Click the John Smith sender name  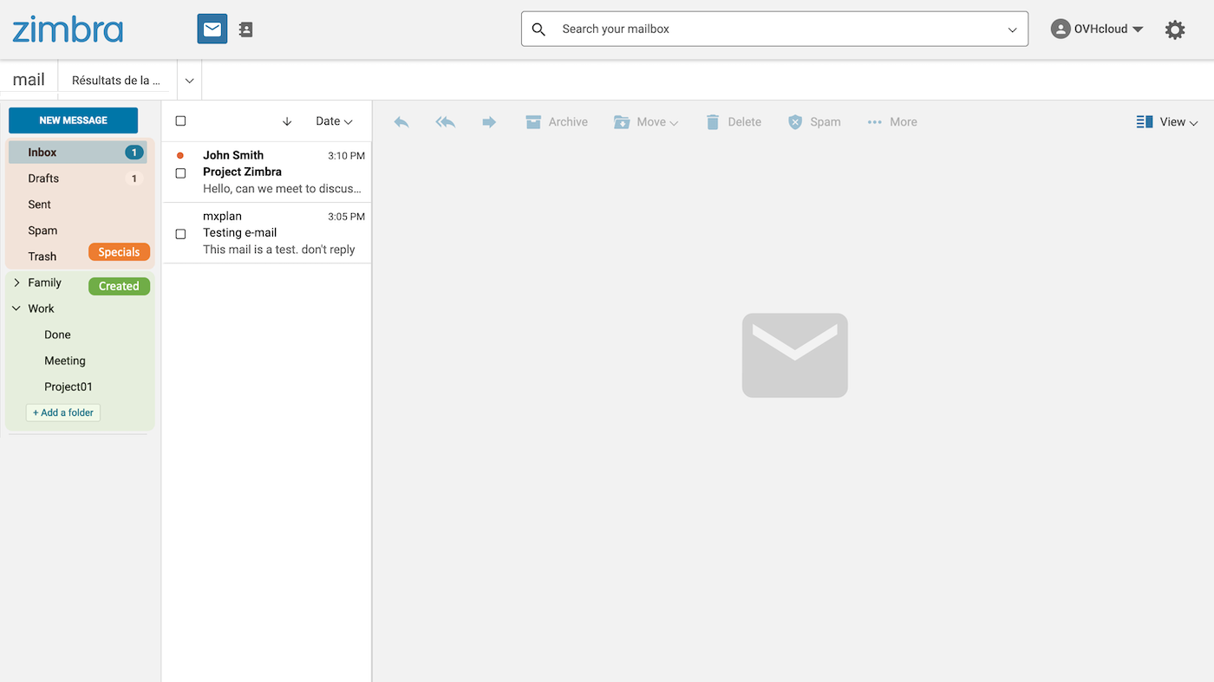(x=233, y=155)
